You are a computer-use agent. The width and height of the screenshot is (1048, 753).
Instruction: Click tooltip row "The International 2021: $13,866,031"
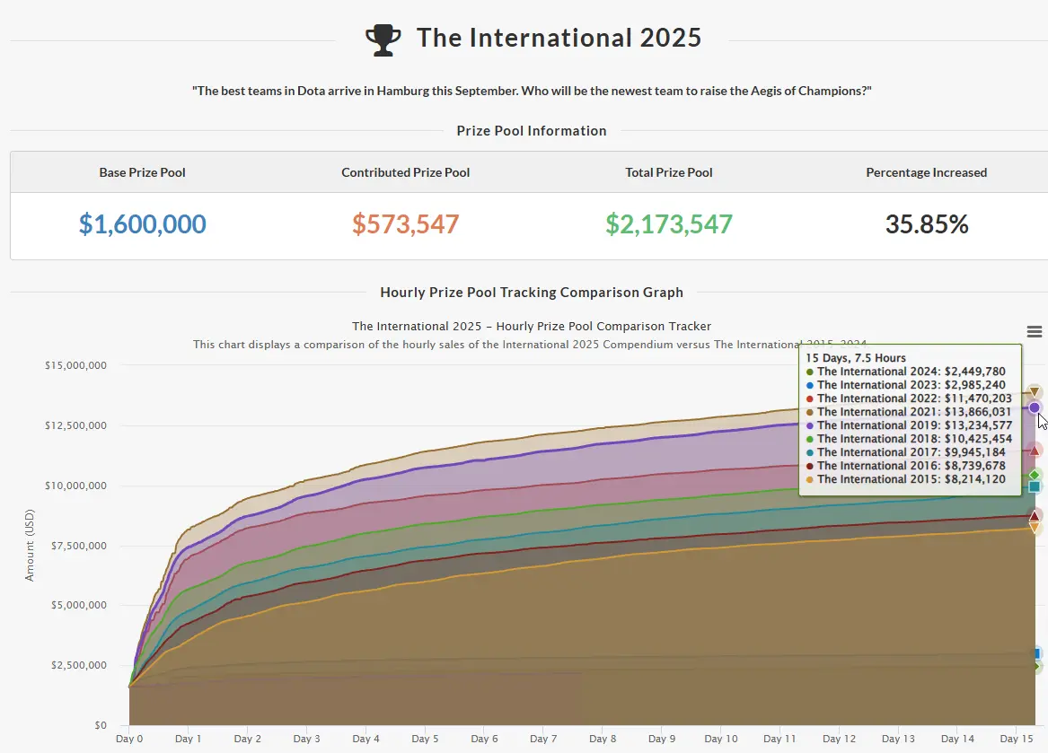[x=909, y=412]
